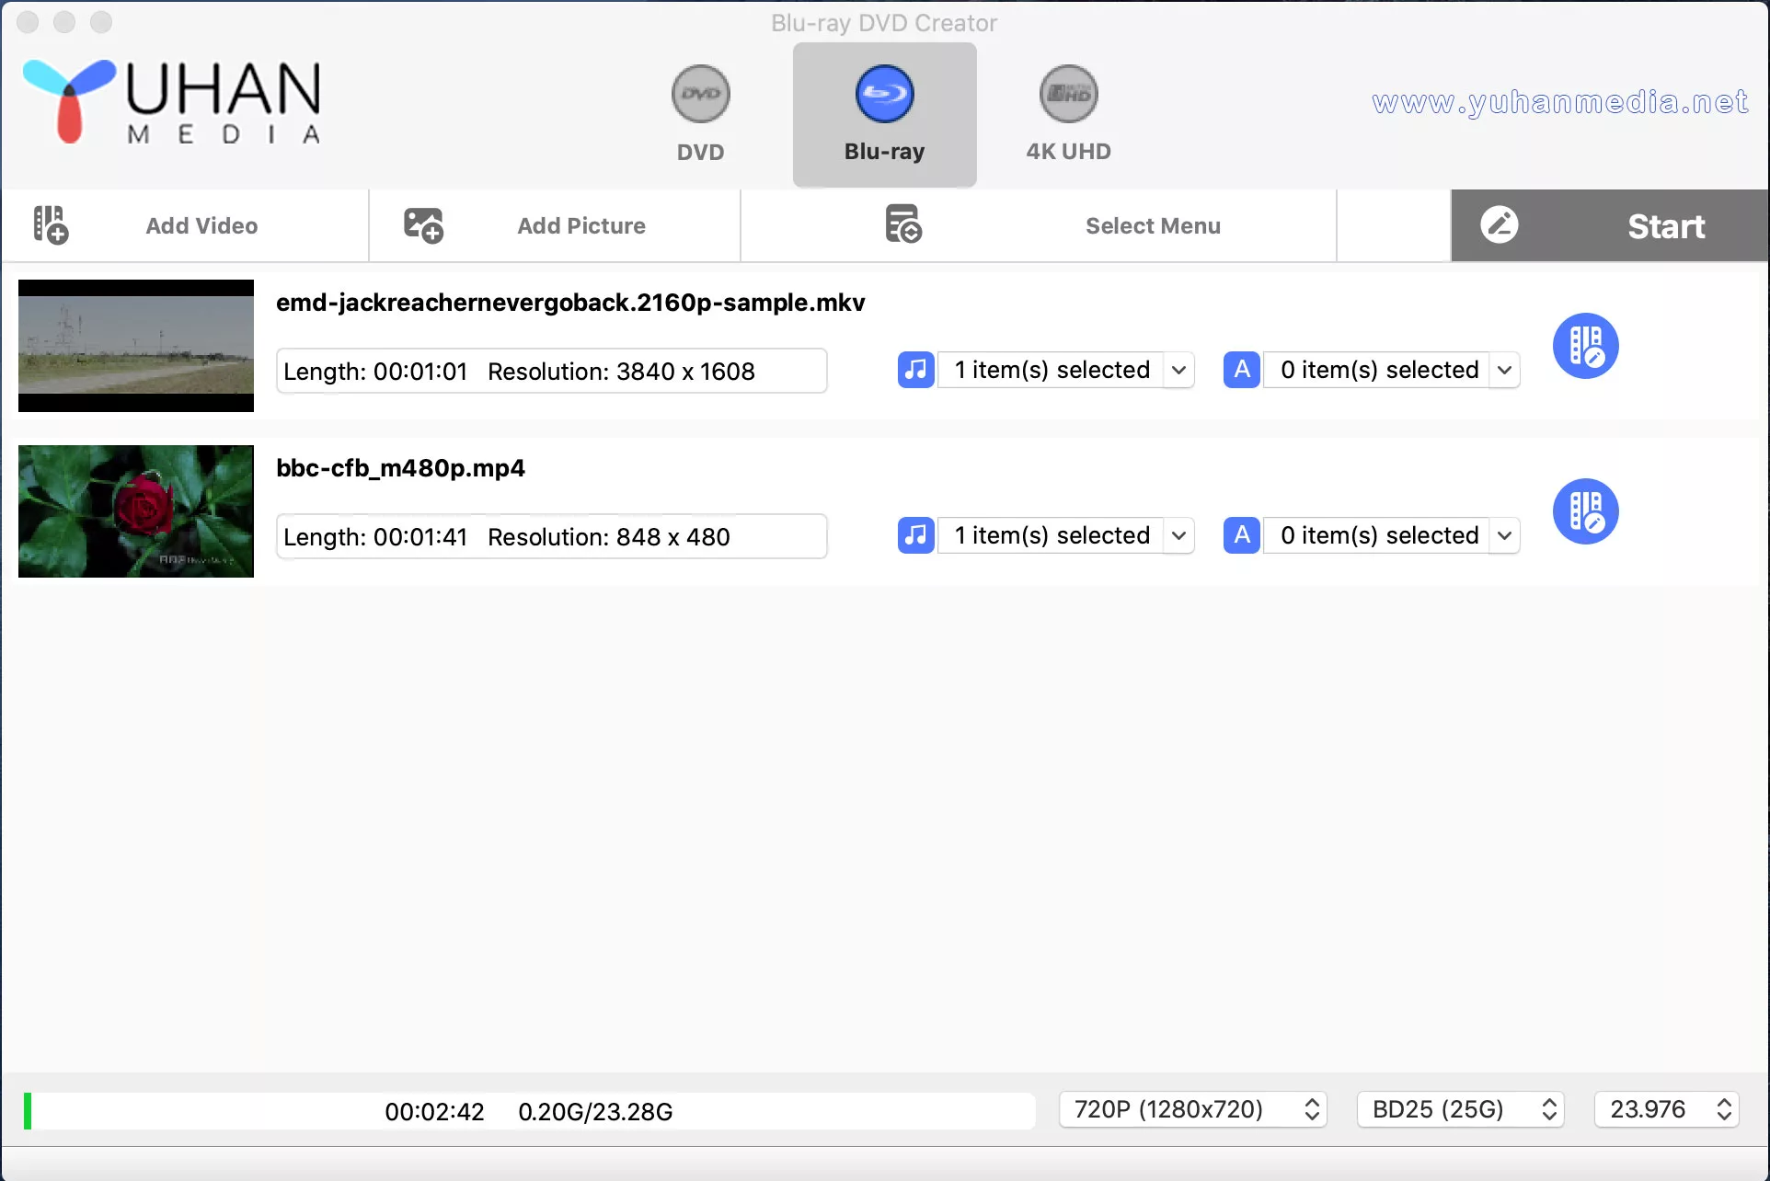Expand audio tracks for Jack Reacher video
This screenshot has height=1181, width=1770.
click(1177, 369)
